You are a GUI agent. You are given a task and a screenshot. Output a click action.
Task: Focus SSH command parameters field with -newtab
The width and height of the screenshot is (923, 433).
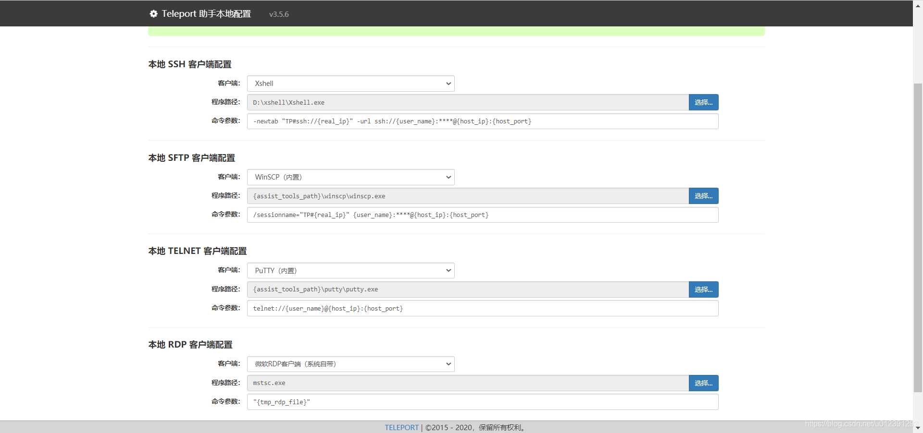click(x=483, y=121)
